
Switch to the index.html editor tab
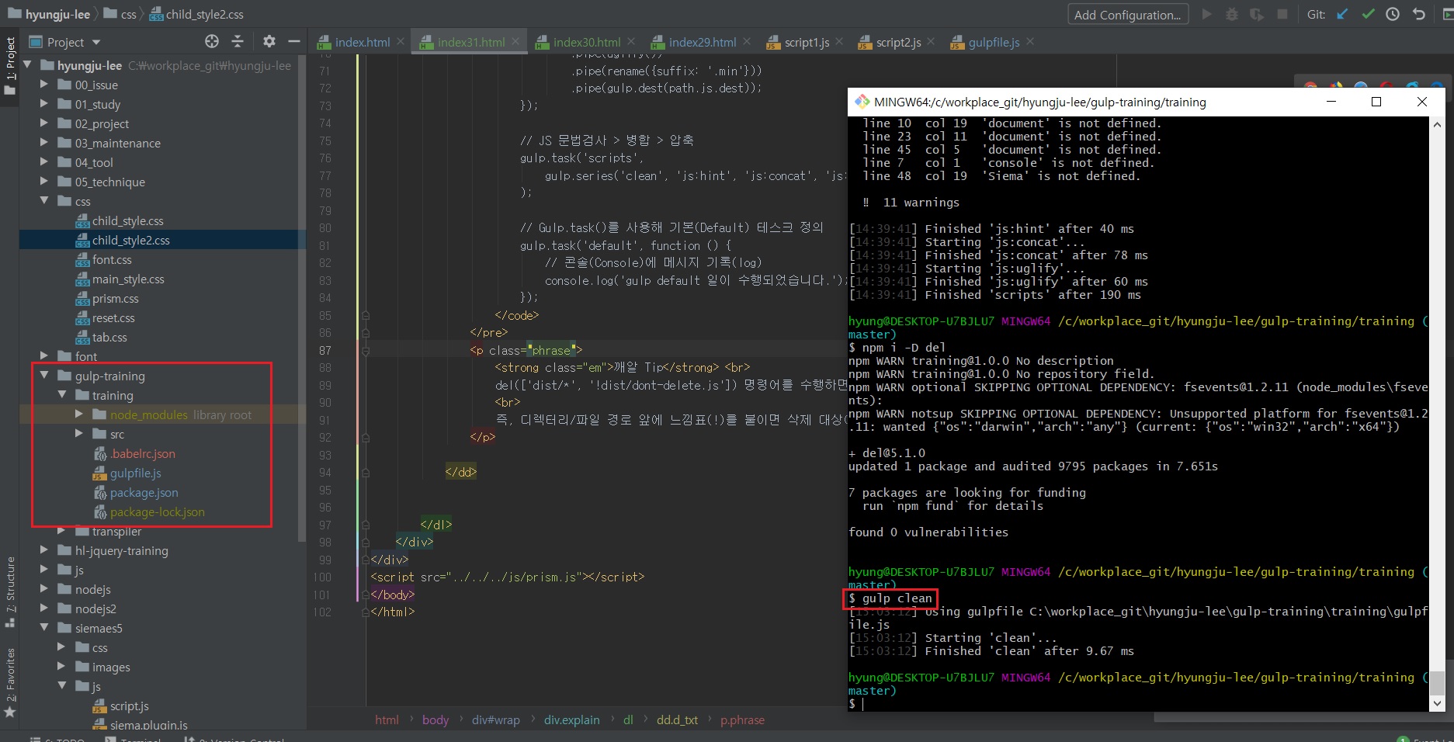[362, 42]
